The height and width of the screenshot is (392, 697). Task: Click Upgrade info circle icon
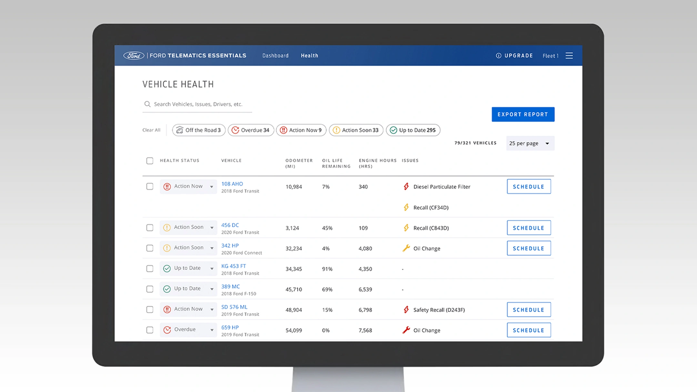coord(499,55)
